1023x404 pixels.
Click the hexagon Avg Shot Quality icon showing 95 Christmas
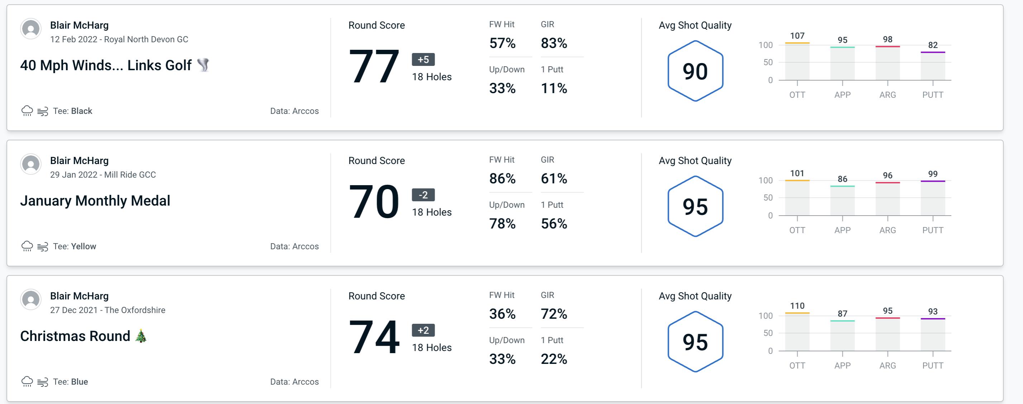(x=694, y=341)
